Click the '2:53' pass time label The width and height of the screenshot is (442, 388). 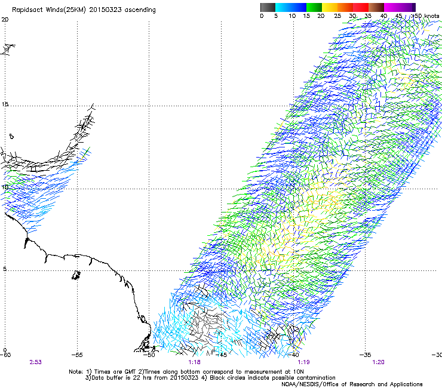pos(35,362)
